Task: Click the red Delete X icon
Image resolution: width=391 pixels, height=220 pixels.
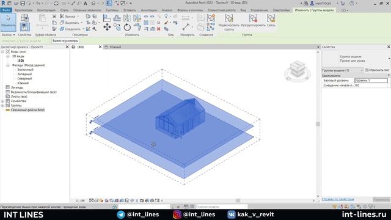Action: 159,29
